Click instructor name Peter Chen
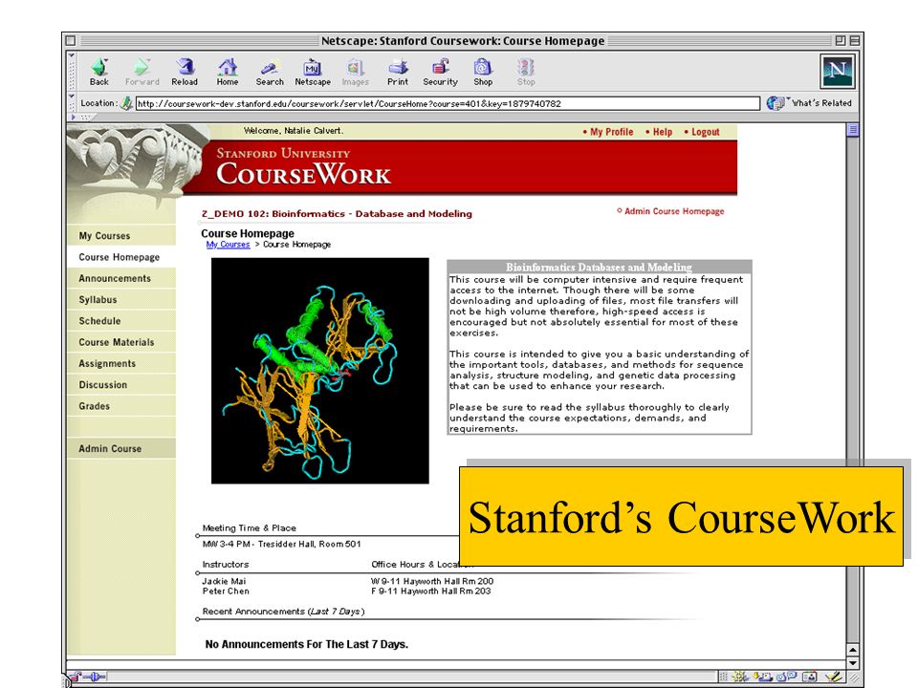Image resolution: width=918 pixels, height=688 pixels. click(x=226, y=591)
